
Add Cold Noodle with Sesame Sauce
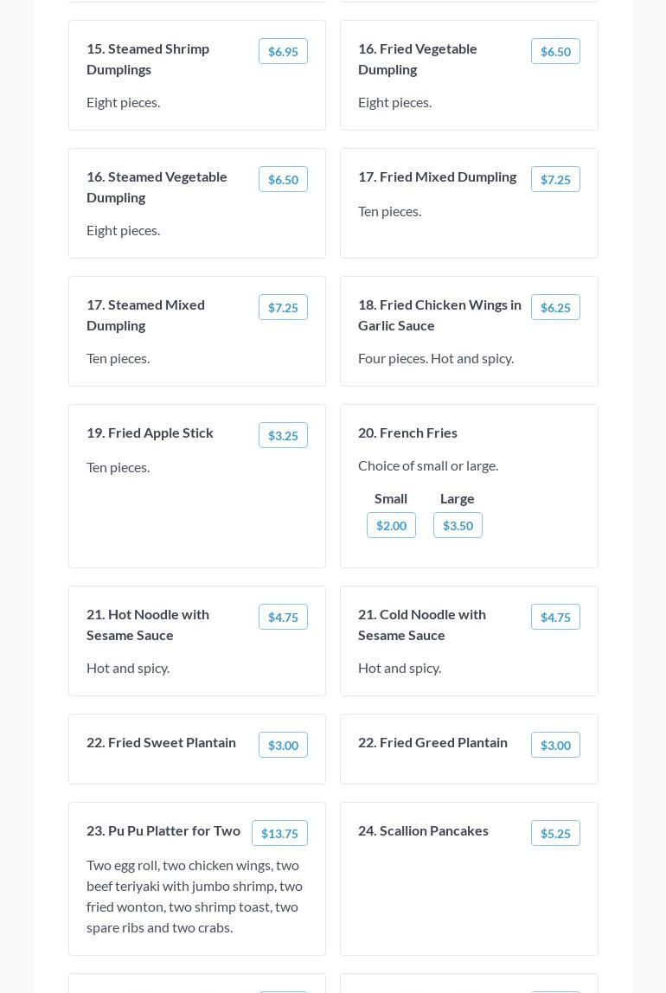(x=555, y=618)
